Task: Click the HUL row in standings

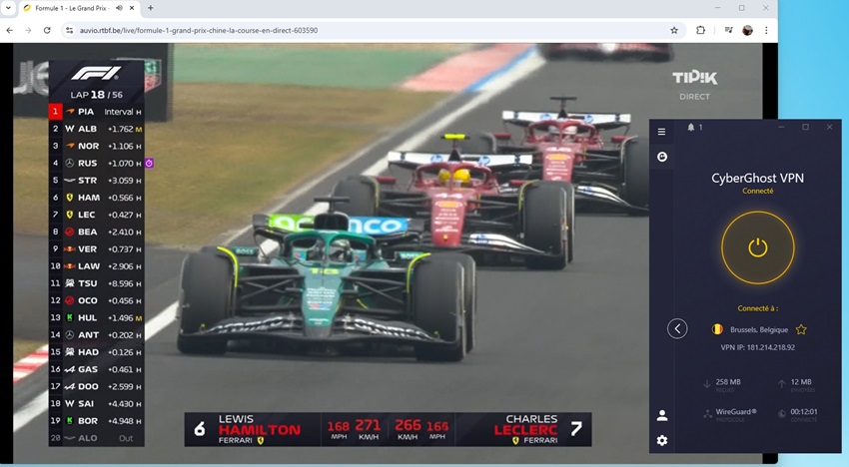Action: coord(96,317)
